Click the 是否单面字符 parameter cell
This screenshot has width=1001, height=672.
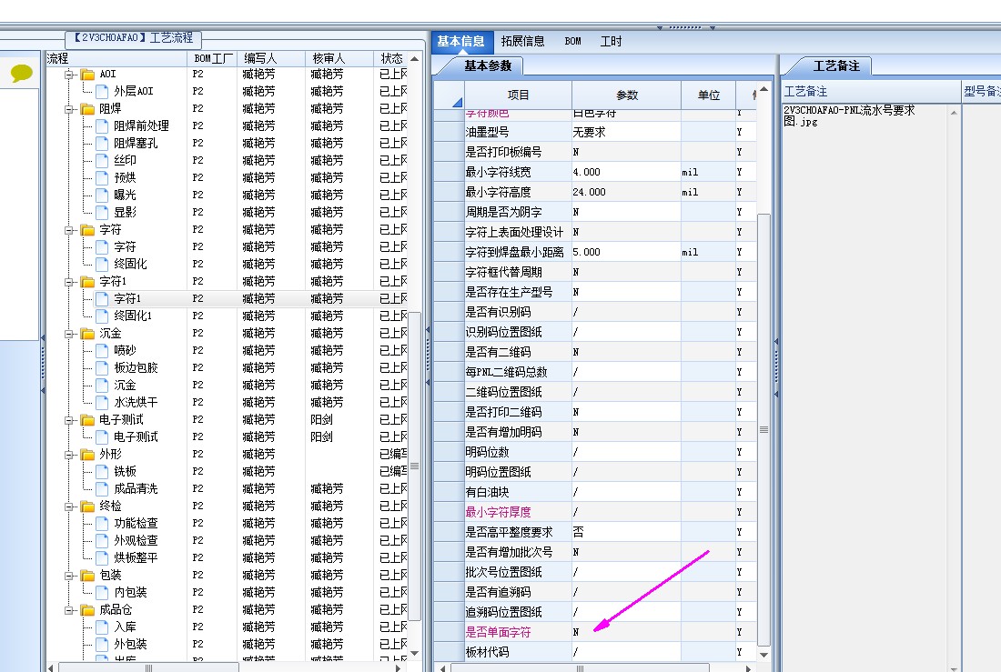626,632
